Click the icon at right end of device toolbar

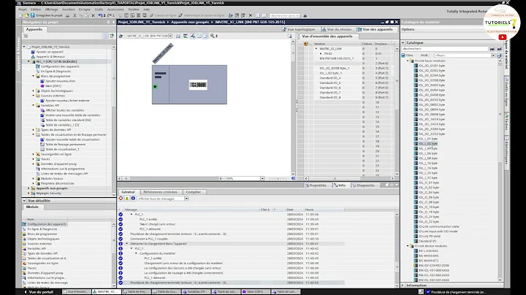(x=289, y=36)
